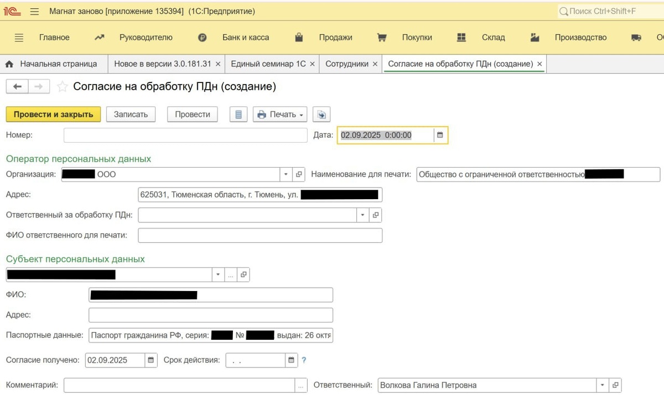The width and height of the screenshot is (664, 415).
Task: Click the Дата field with 02.09.2025
Action: coord(386,135)
